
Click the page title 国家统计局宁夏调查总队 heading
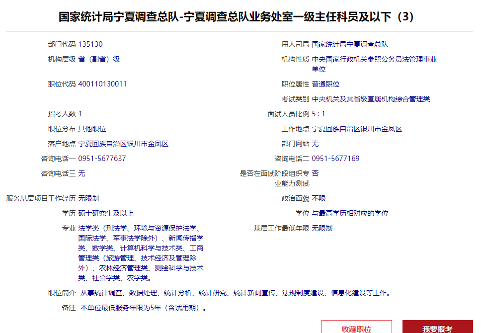pyautogui.click(x=237, y=16)
